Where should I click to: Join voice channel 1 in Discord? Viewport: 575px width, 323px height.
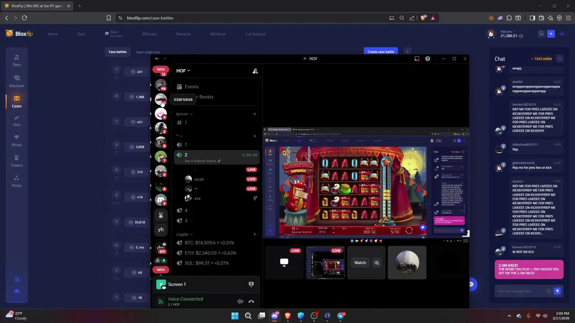(217, 144)
